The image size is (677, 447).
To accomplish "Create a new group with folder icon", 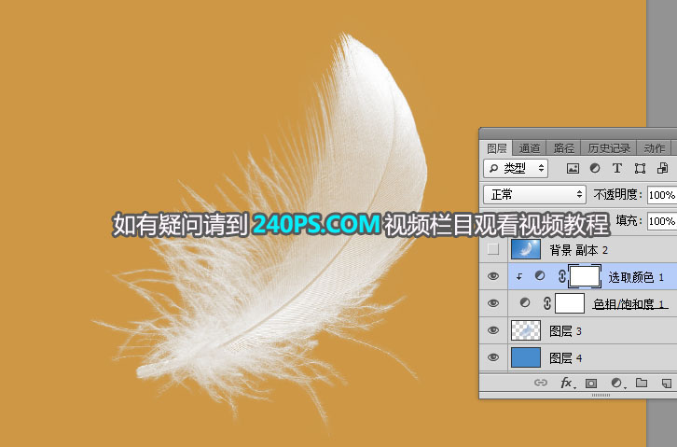I will [x=642, y=383].
